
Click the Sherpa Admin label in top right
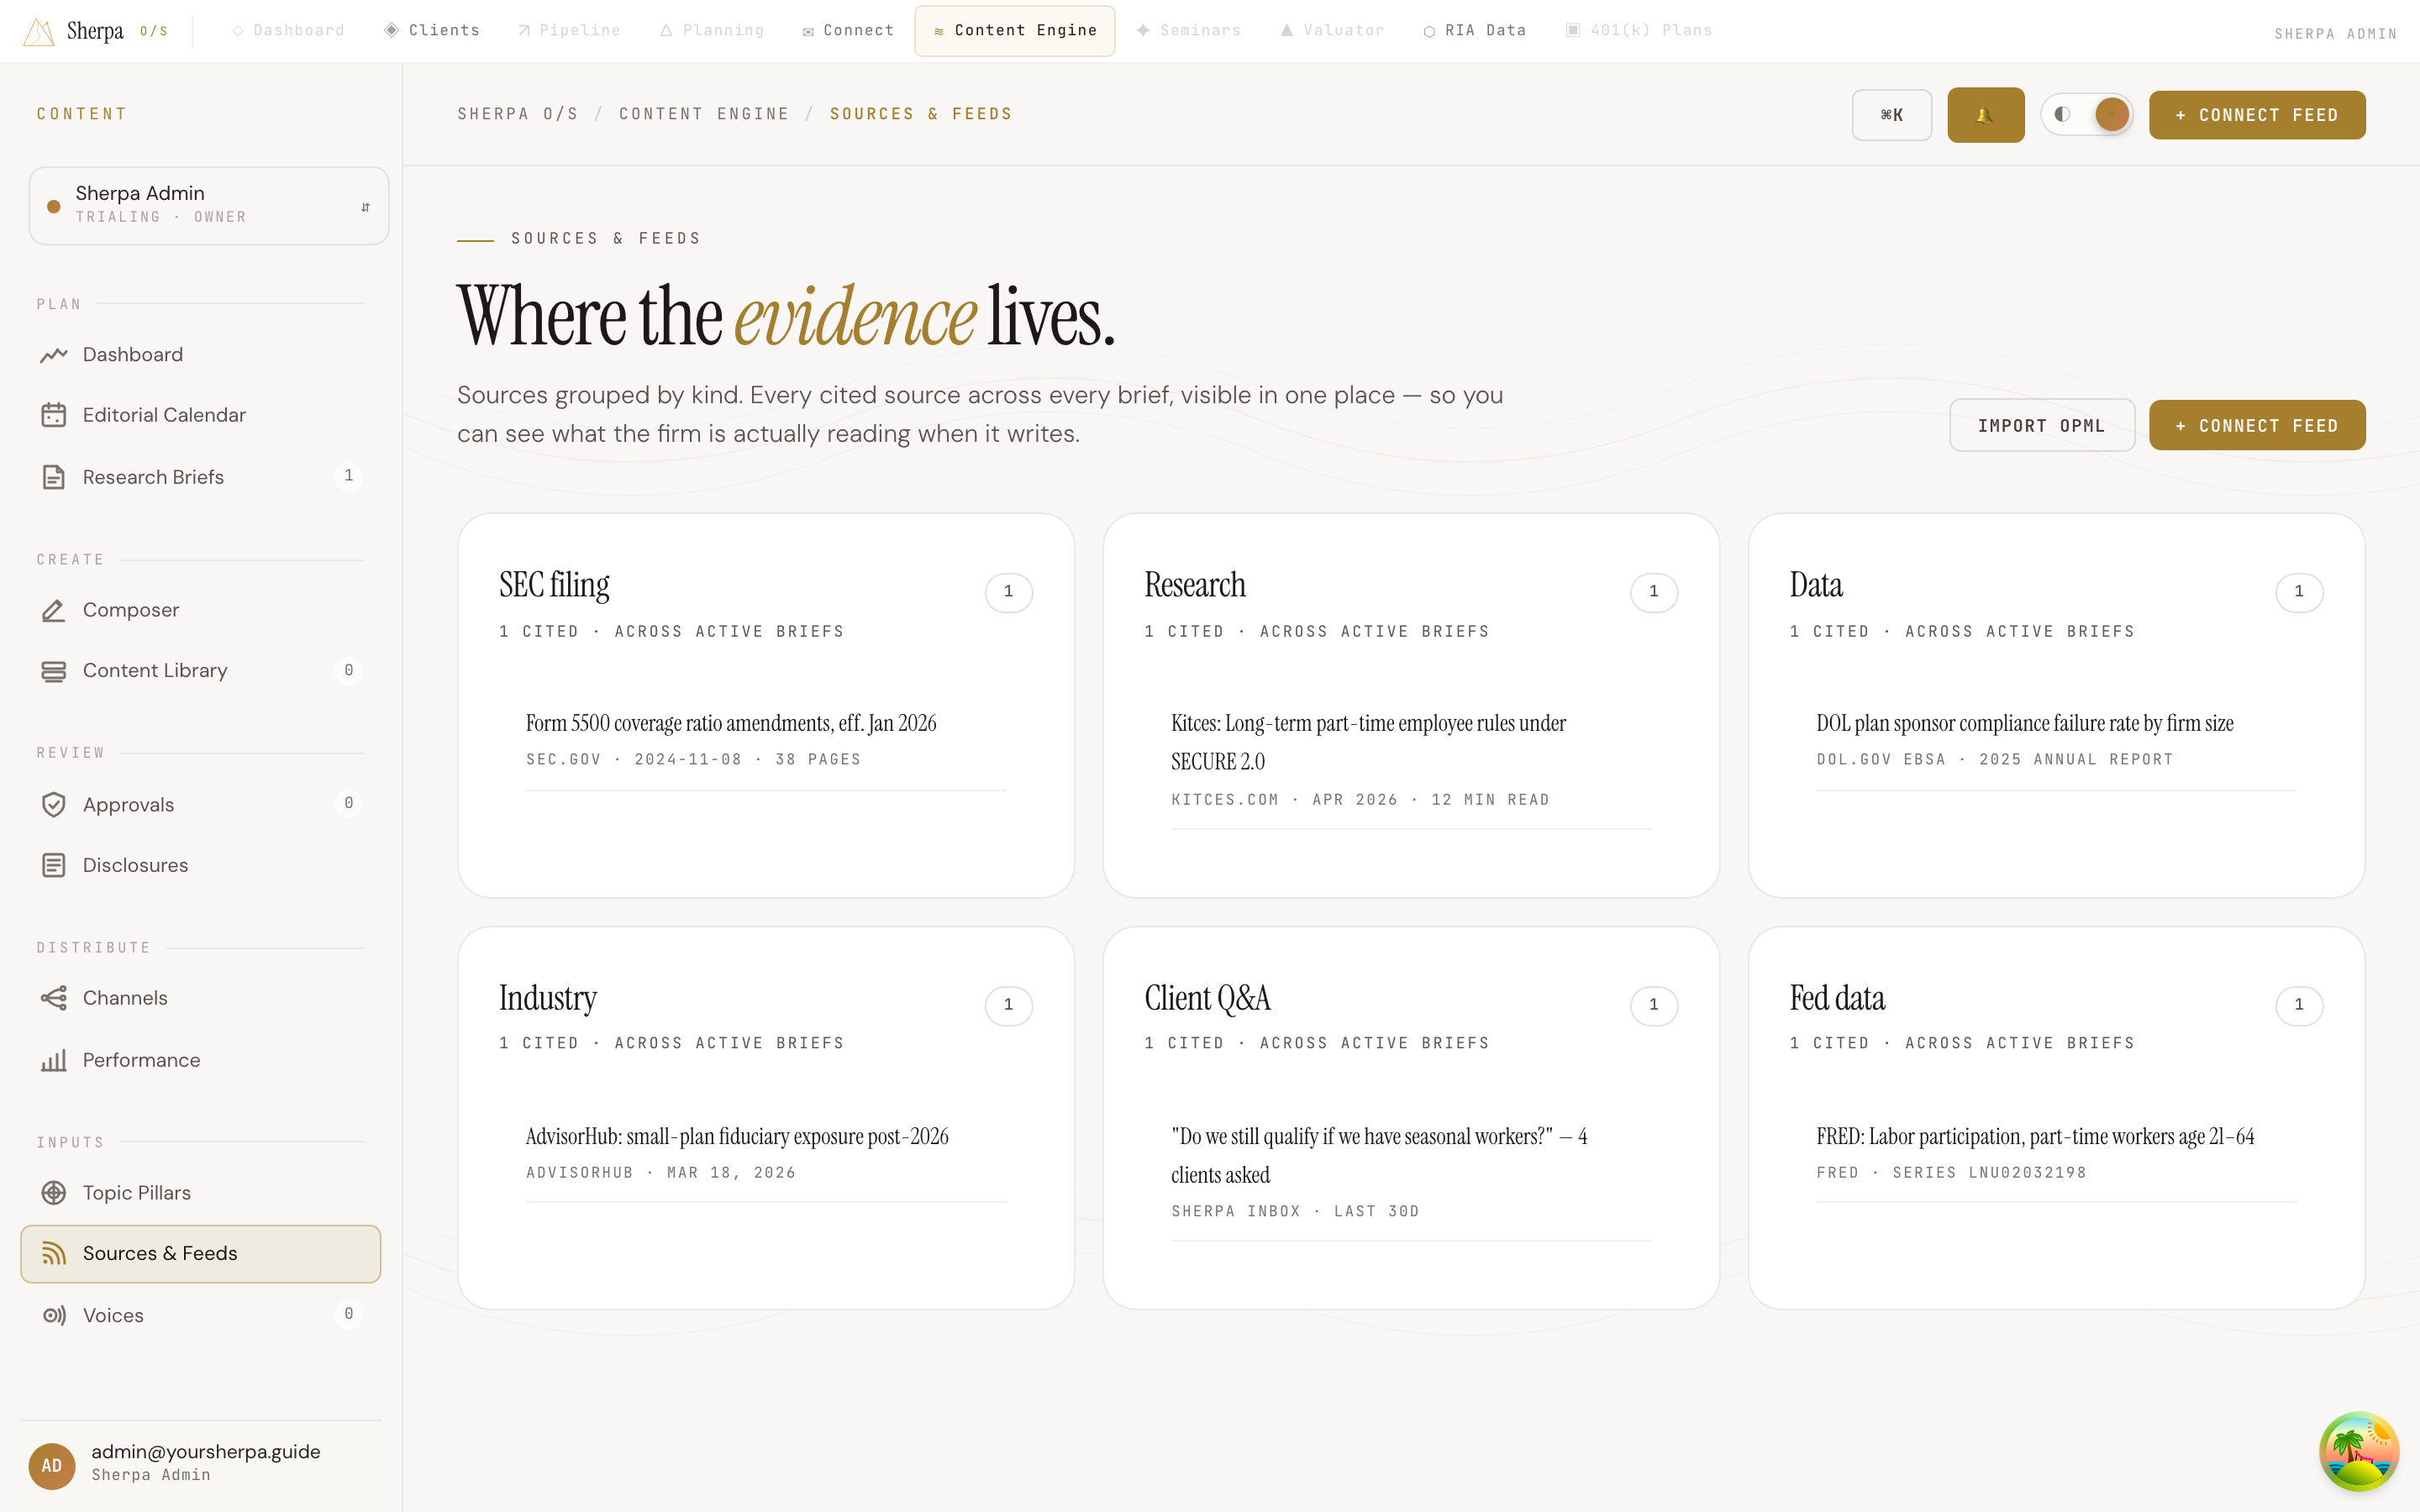[x=2335, y=34]
